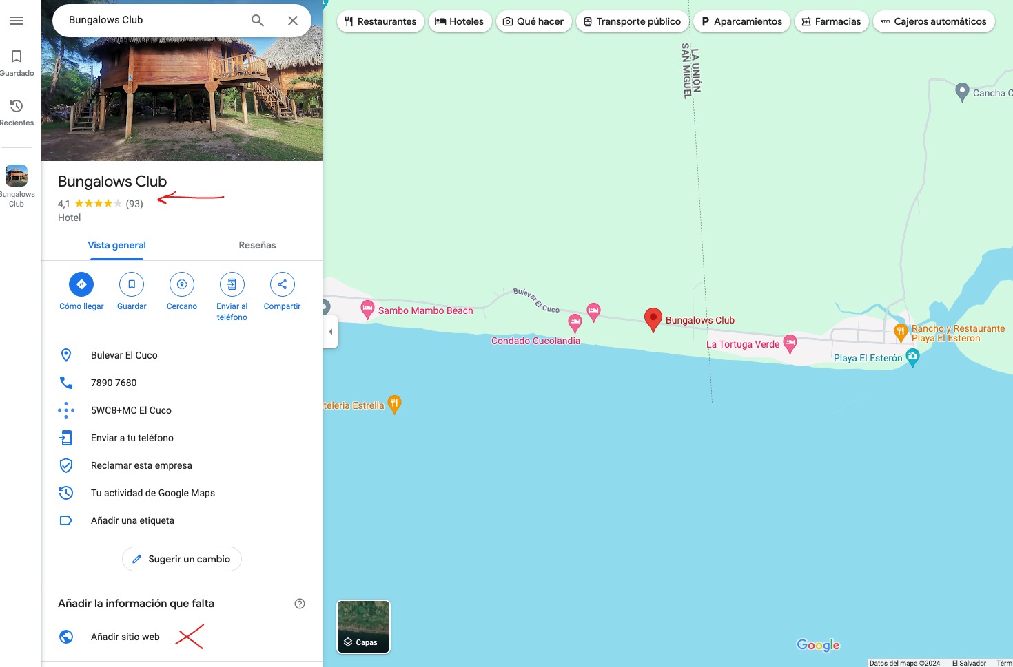The width and height of the screenshot is (1013, 667).
Task: Switch to the Vista general tab
Action: [x=117, y=246]
